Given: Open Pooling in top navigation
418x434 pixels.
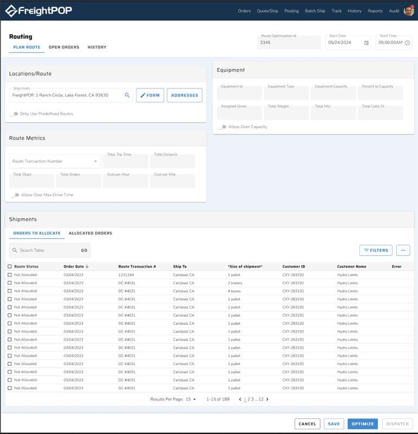Looking at the screenshot, I should tap(292, 11).
